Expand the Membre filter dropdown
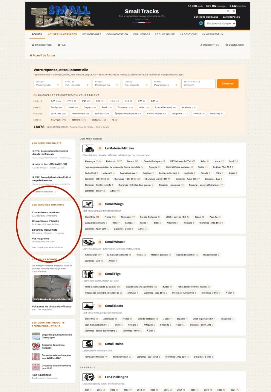 [166, 84]
